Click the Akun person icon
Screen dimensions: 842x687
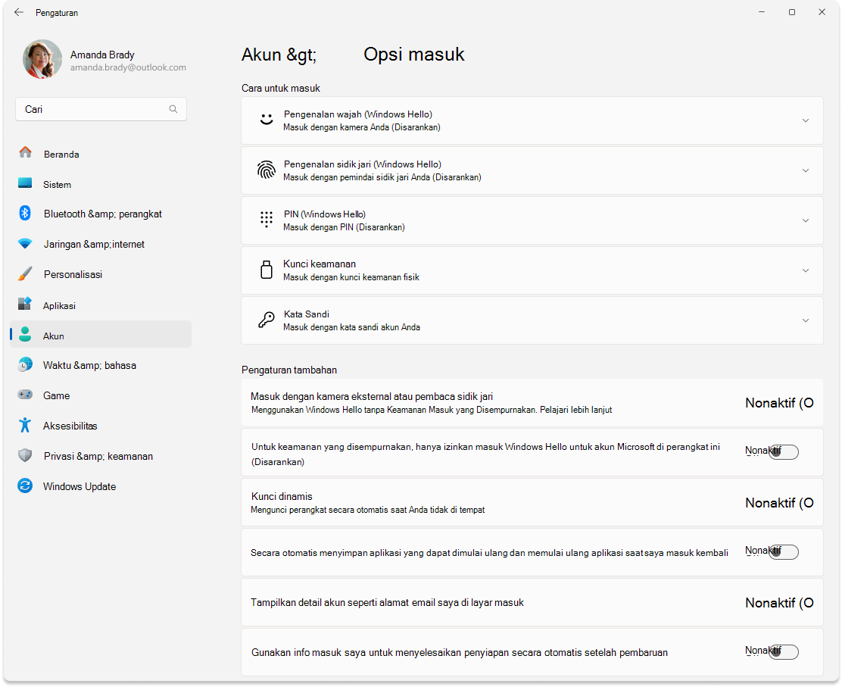pos(25,334)
